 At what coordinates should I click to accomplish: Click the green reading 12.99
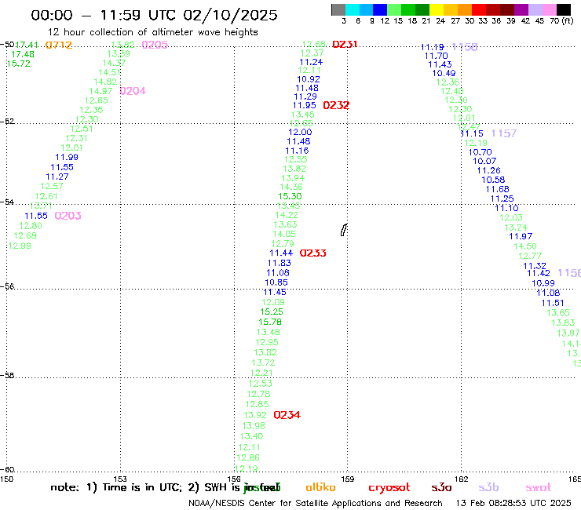(x=20, y=246)
